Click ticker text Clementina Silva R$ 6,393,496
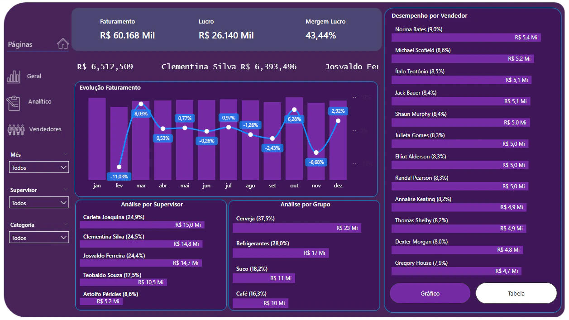Screen dimensions: 569x320 click(229, 67)
